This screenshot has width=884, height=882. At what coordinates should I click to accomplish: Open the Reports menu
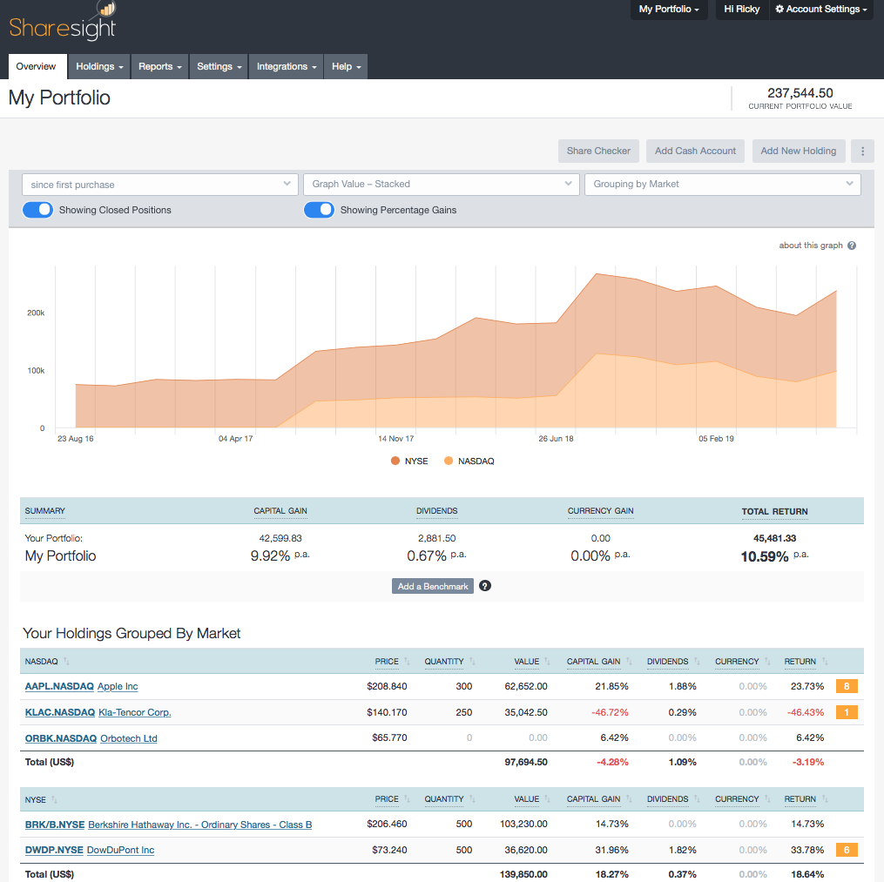(x=159, y=66)
